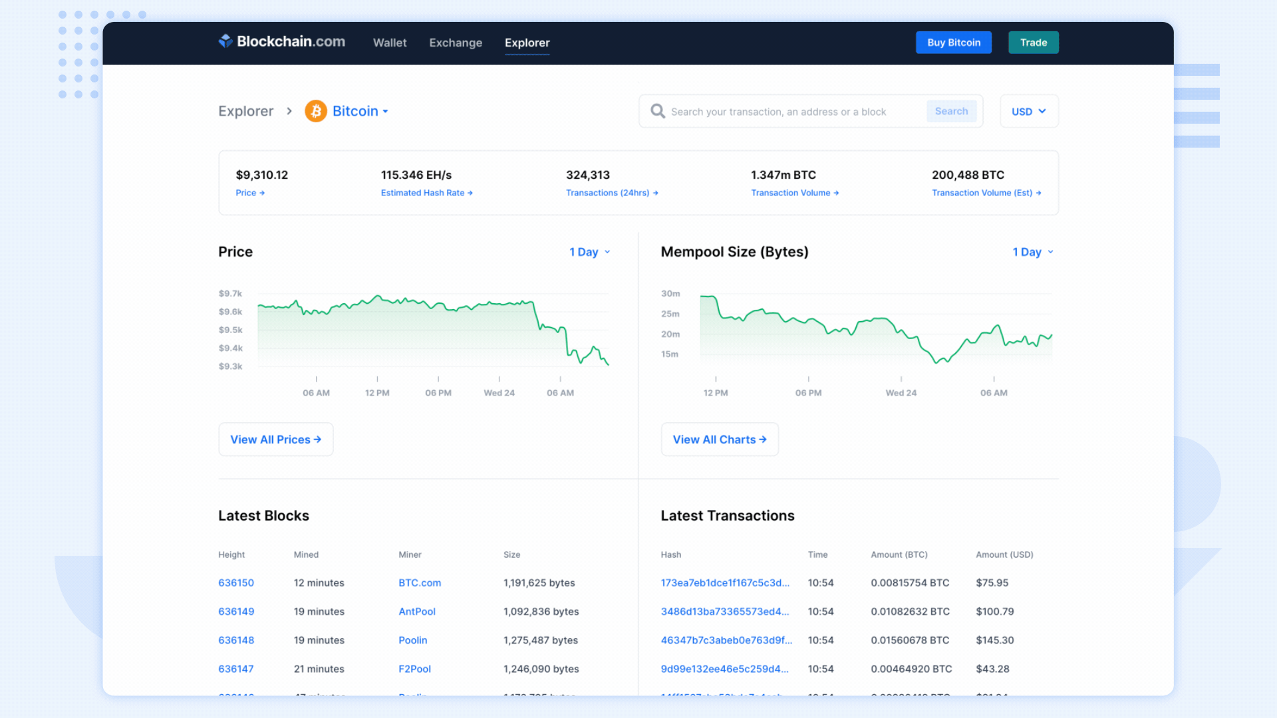Expand the Mempool Size 1 Day range

pyautogui.click(x=1032, y=252)
